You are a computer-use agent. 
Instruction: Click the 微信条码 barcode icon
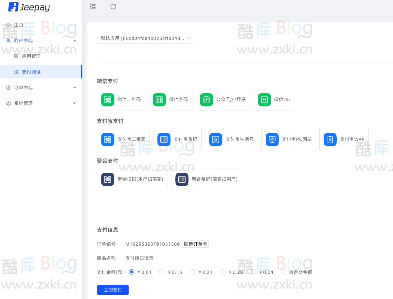point(159,100)
